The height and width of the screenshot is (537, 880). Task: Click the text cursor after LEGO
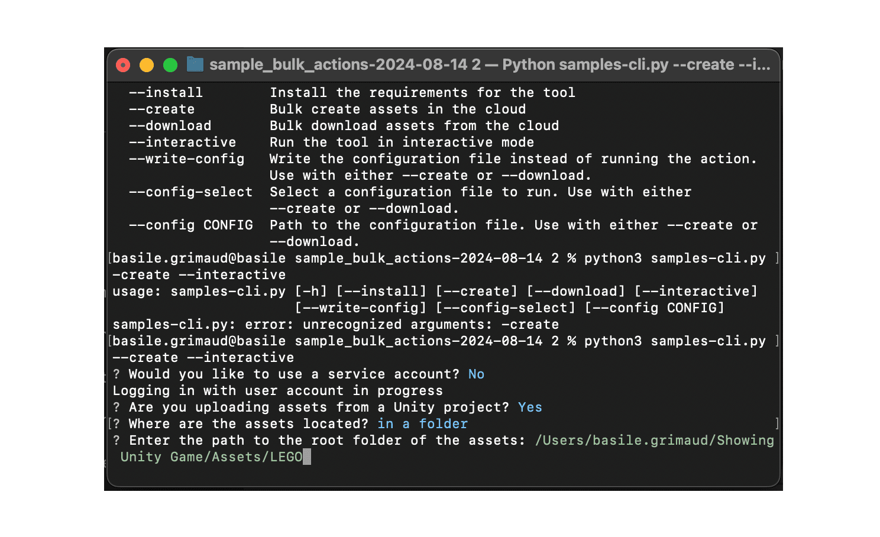[x=307, y=458]
